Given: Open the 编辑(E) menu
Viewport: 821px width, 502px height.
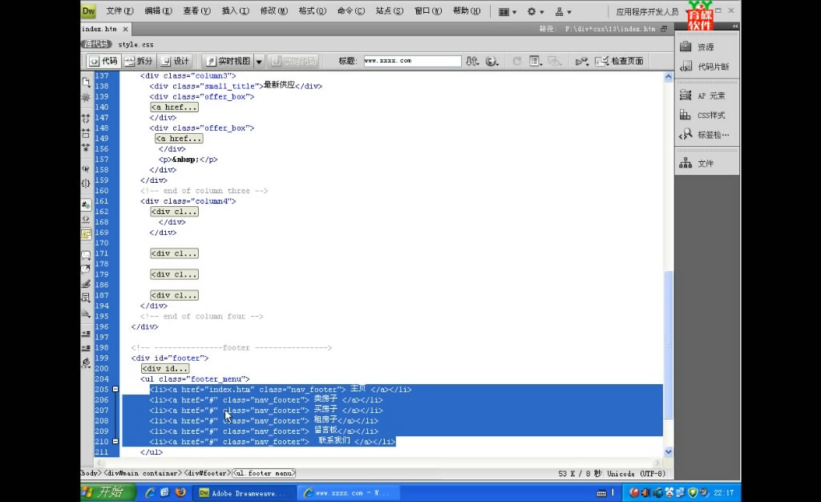Looking at the screenshot, I should click(x=158, y=11).
